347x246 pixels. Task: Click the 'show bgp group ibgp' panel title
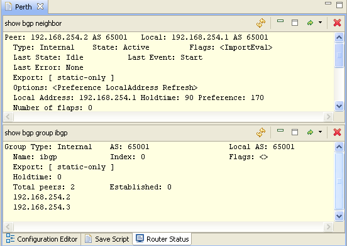pos(36,133)
